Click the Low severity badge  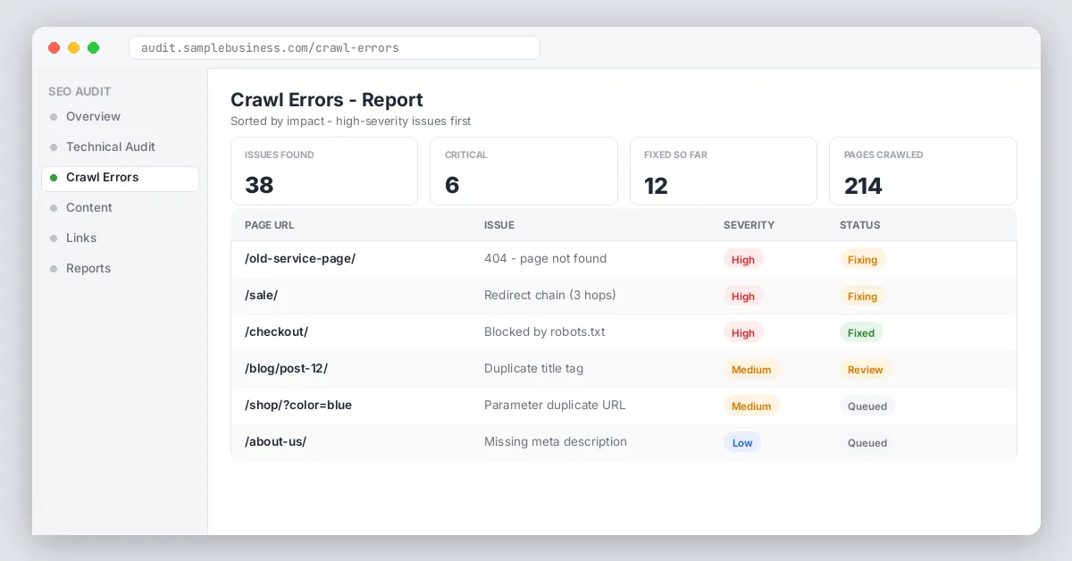742,442
